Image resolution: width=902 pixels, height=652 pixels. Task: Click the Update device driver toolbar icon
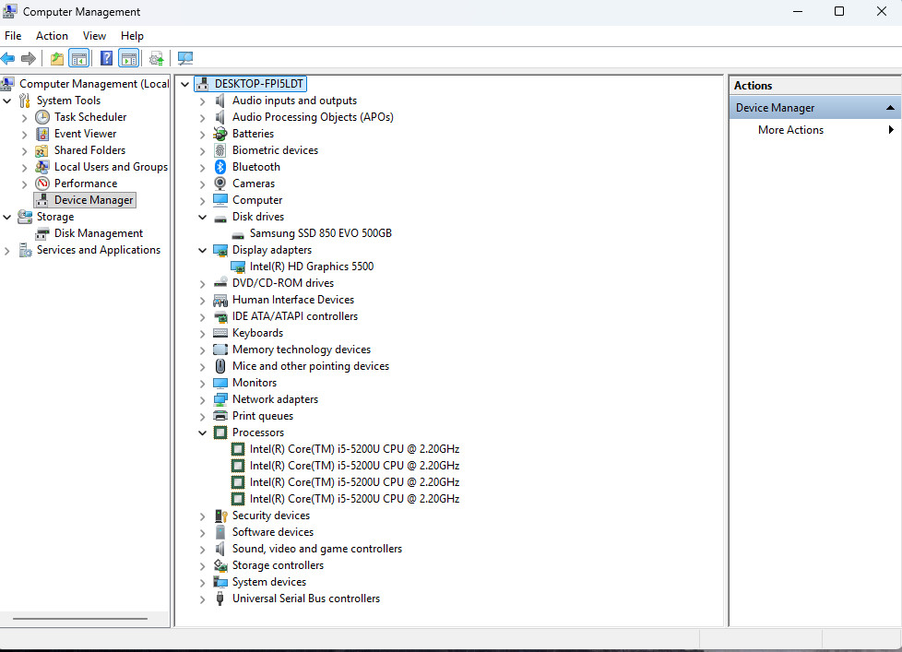[157, 58]
